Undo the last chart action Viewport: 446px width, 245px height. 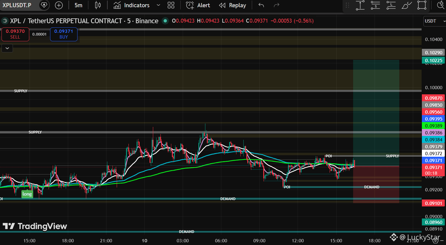(261, 5)
